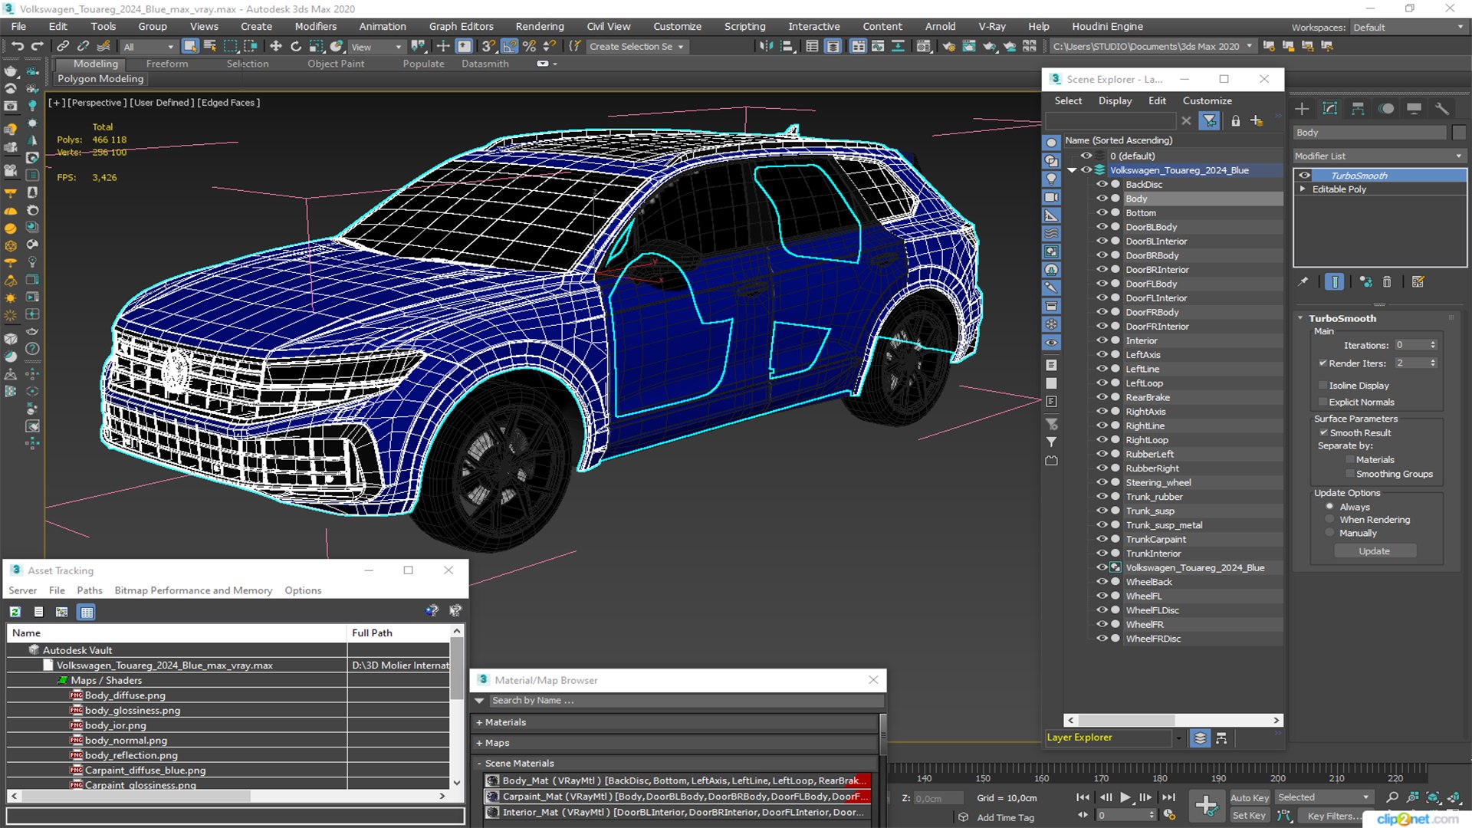Viewport: 1472px width, 828px height.
Task: Select When Rendering update option
Action: tap(1329, 520)
